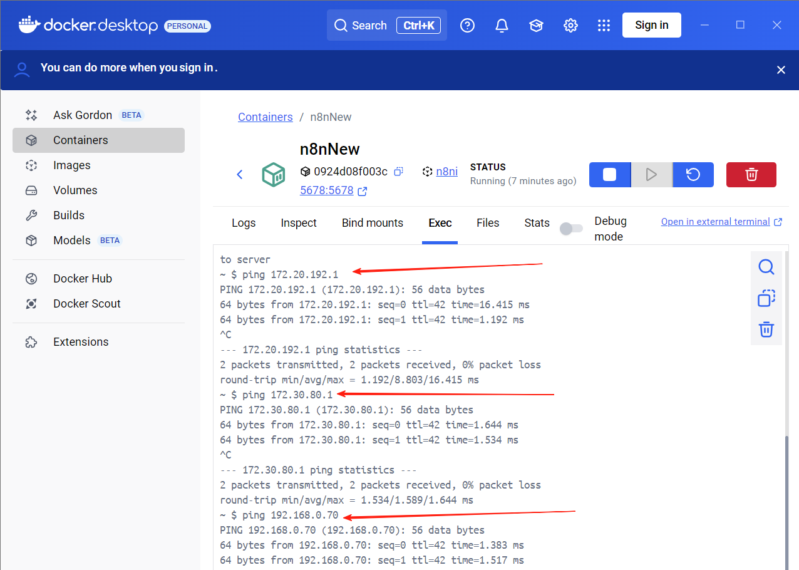
Task: Switch to the Files tab
Action: pos(488,223)
